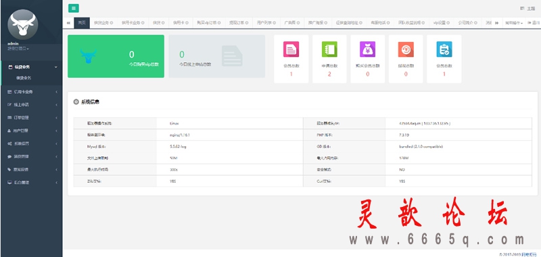Click the '300s' max execution time value
This screenshot has width=541, height=257.
coord(174,170)
